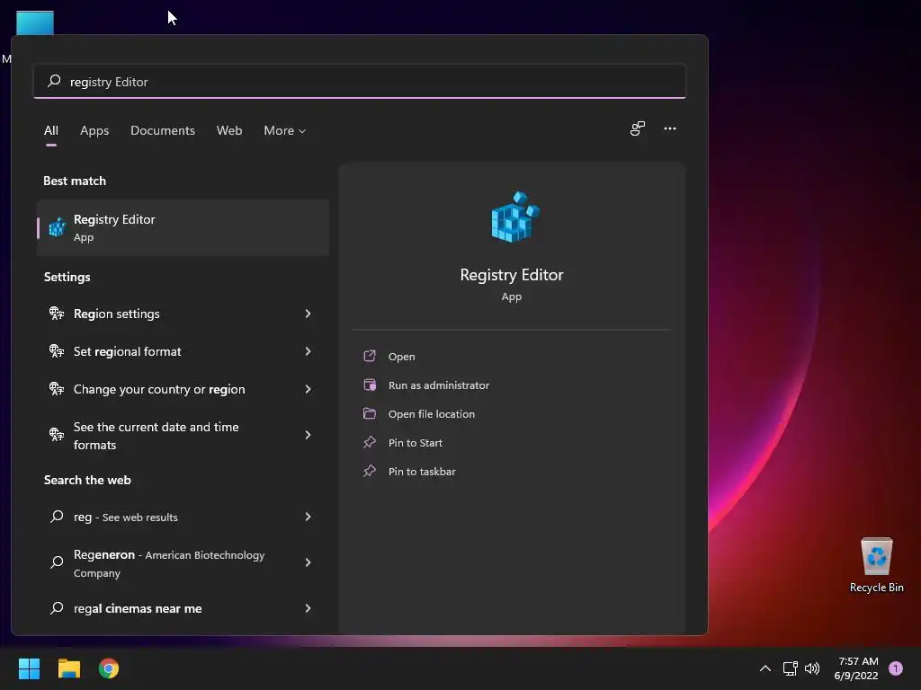Click Registry Editor title in preview pane
The height and width of the screenshot is (690, 921).
click(512, 275)
